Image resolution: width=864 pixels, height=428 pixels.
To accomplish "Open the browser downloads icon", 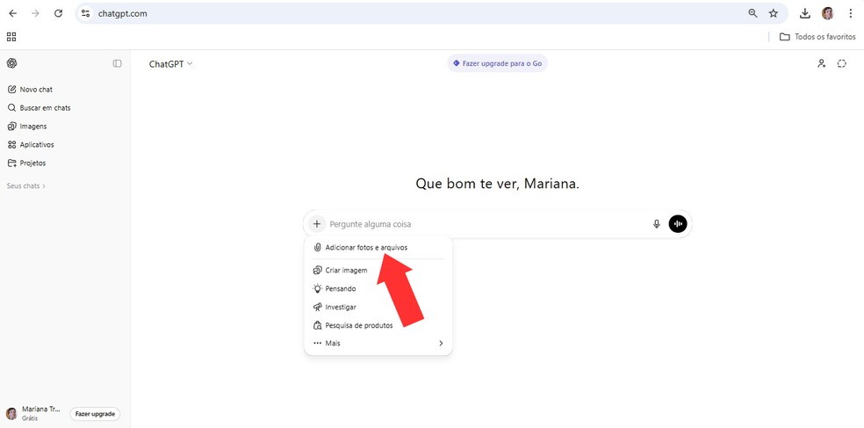I will (805, 14).
